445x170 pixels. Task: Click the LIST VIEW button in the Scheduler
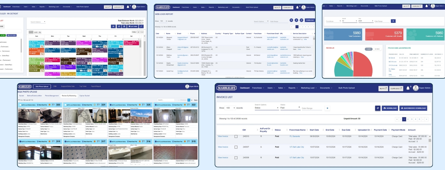coord(132,27)
